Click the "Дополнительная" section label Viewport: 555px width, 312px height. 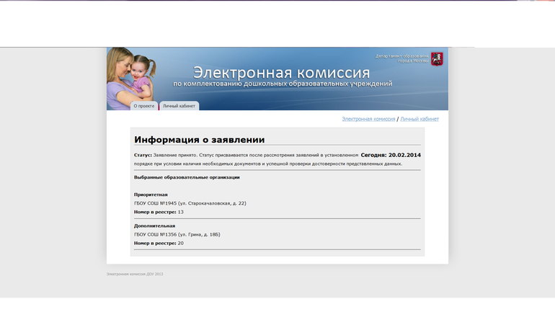(154, 226)
